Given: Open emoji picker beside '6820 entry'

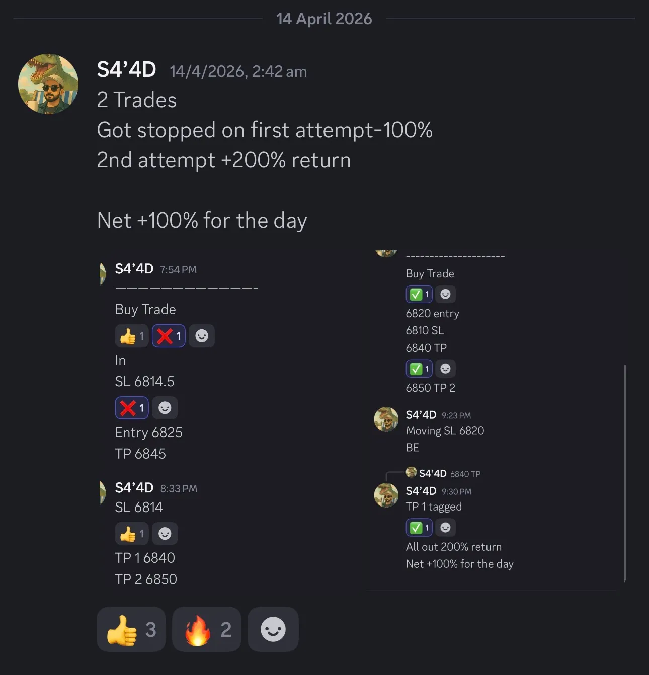Looking at the screenshot, I should 445,294.
